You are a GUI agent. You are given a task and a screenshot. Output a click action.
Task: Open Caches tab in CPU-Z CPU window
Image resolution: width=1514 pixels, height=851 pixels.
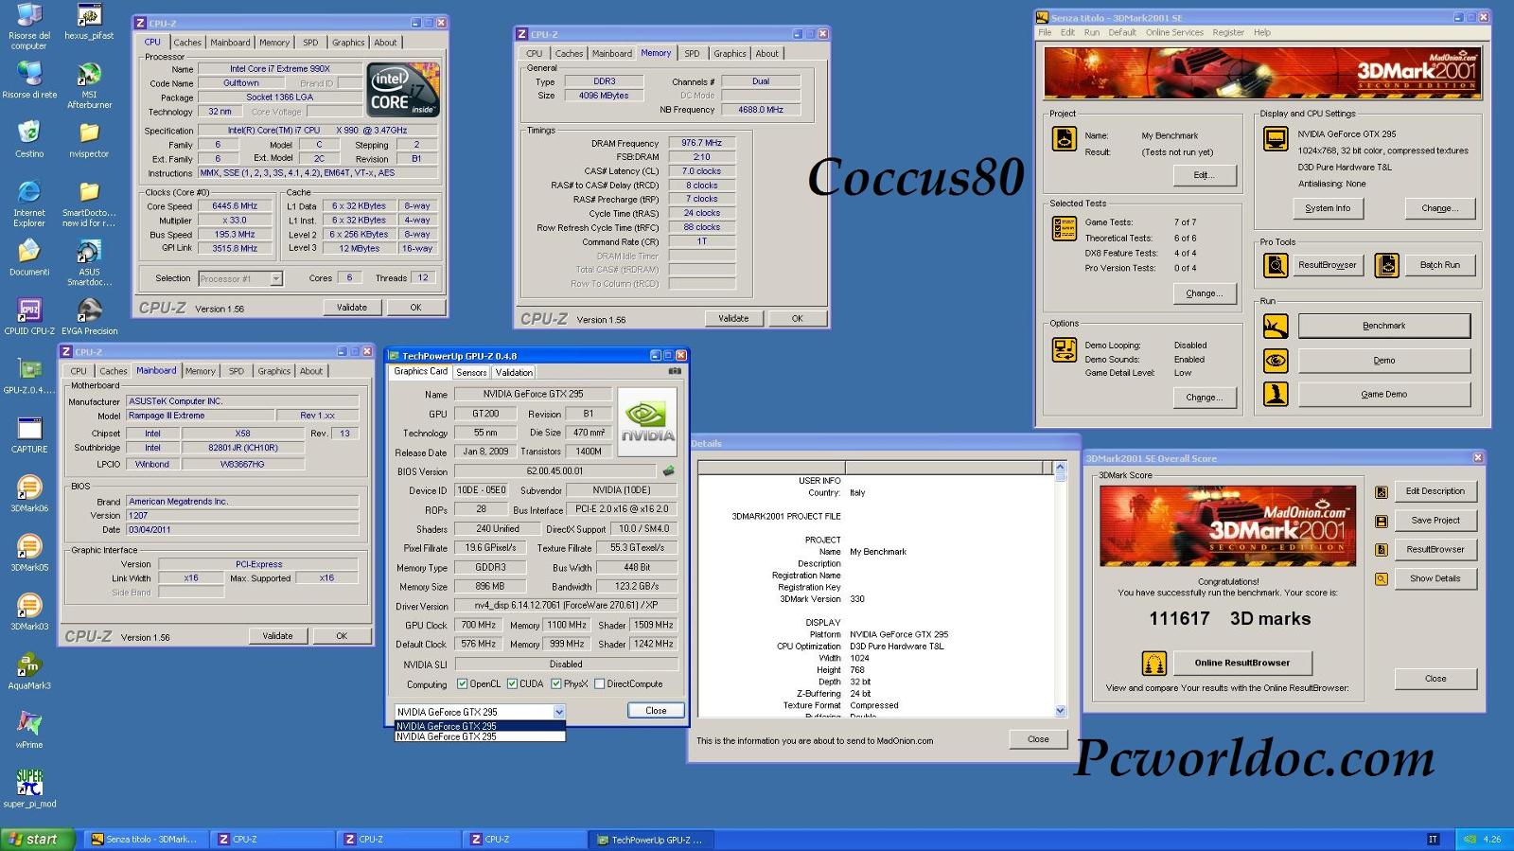point(187,43)
